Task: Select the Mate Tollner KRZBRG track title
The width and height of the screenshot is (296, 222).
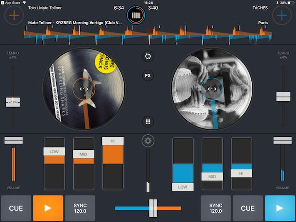Action: pyautogui.click(x=75, y=23)
